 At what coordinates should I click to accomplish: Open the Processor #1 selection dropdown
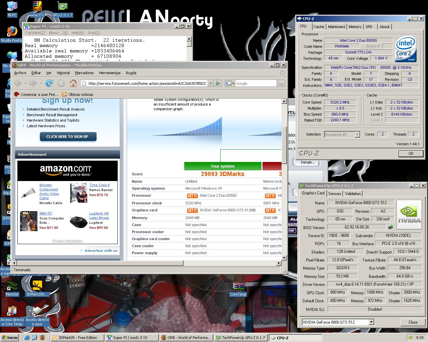click(357, 134)
